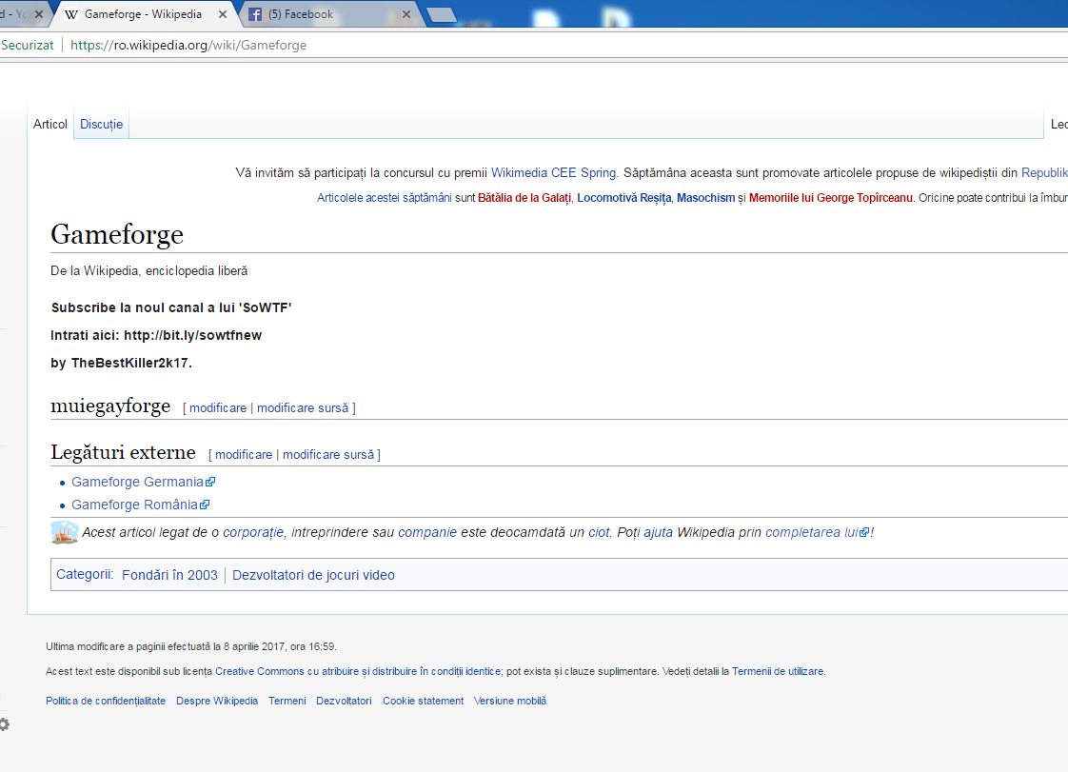Open the Versiune mobilă footer link
1068x772 pixels.
coord(510,702)
